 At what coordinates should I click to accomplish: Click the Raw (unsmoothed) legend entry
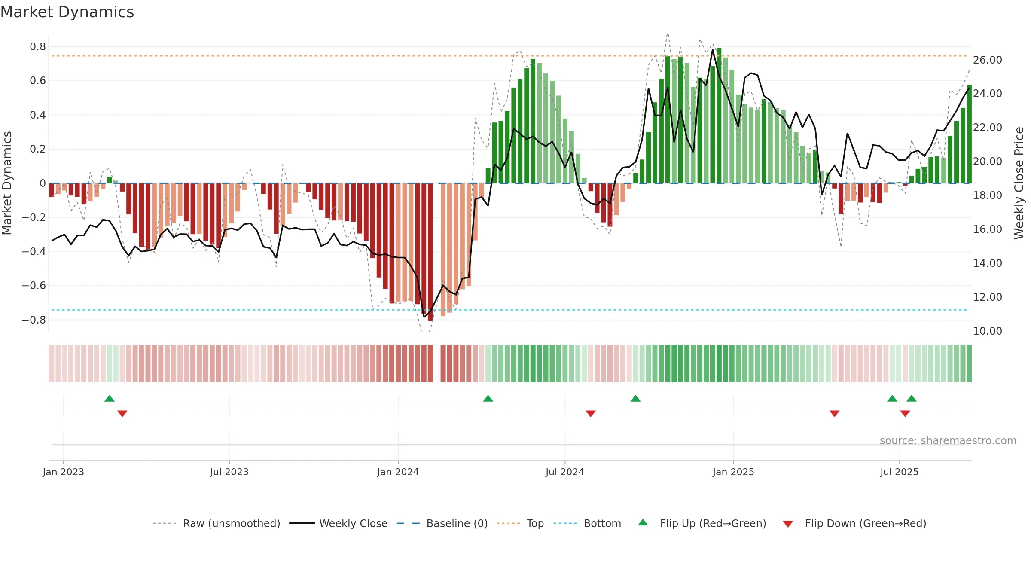tap(216, 523)
